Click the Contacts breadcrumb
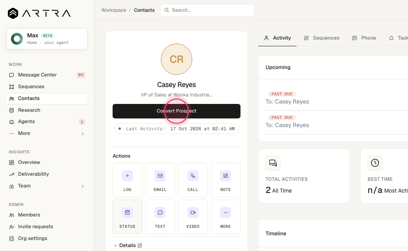408x251 pixels. (144, 10)
